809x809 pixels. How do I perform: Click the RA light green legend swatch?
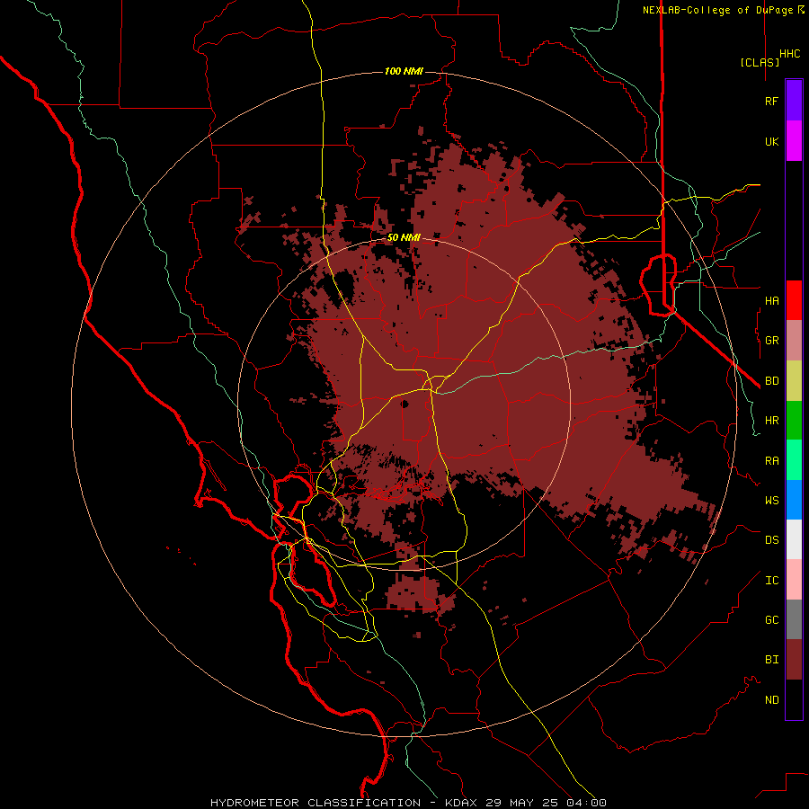[x=794, y=460]
